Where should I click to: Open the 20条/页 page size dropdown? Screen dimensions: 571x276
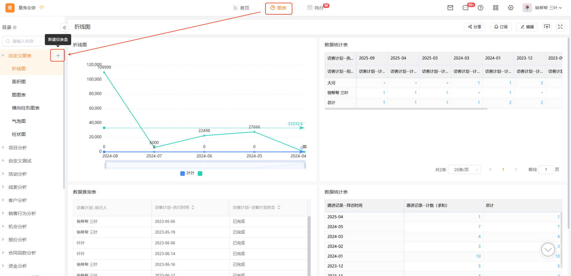[464, 170]
